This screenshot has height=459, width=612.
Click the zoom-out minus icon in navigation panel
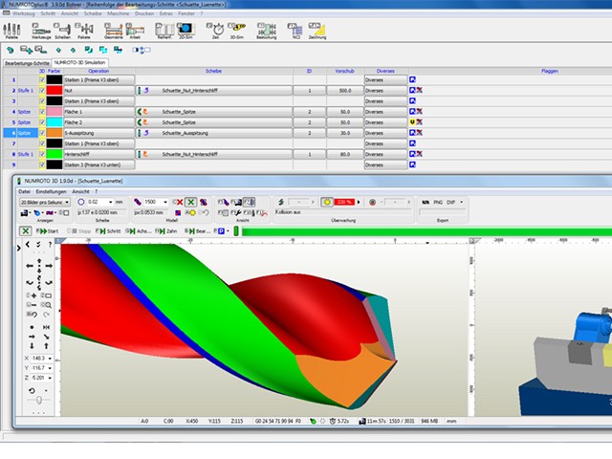click(x=32, y=305)
